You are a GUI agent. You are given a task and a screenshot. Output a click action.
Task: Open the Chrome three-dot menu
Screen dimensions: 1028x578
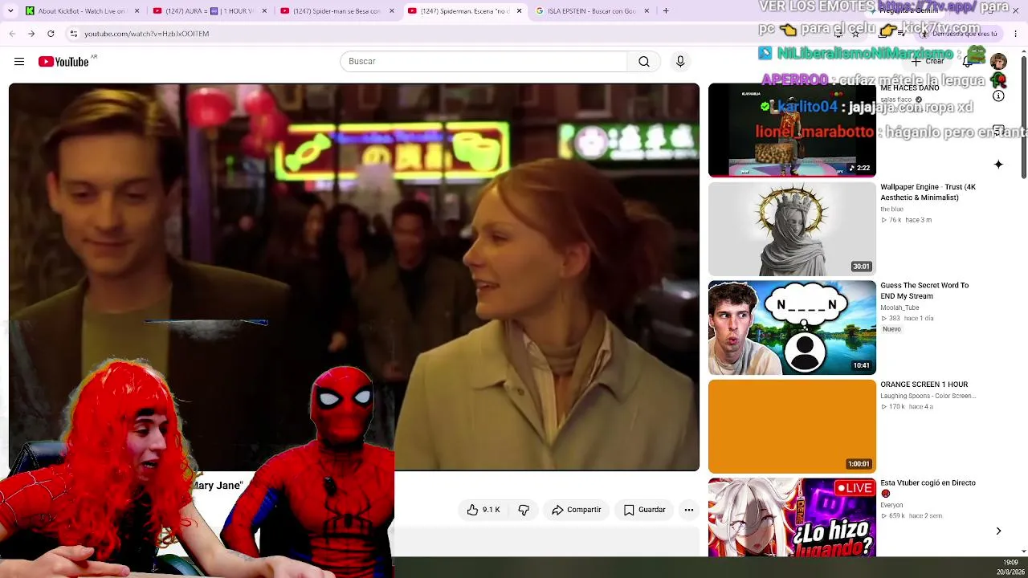pyautogui.click(x=1016, y=34)
